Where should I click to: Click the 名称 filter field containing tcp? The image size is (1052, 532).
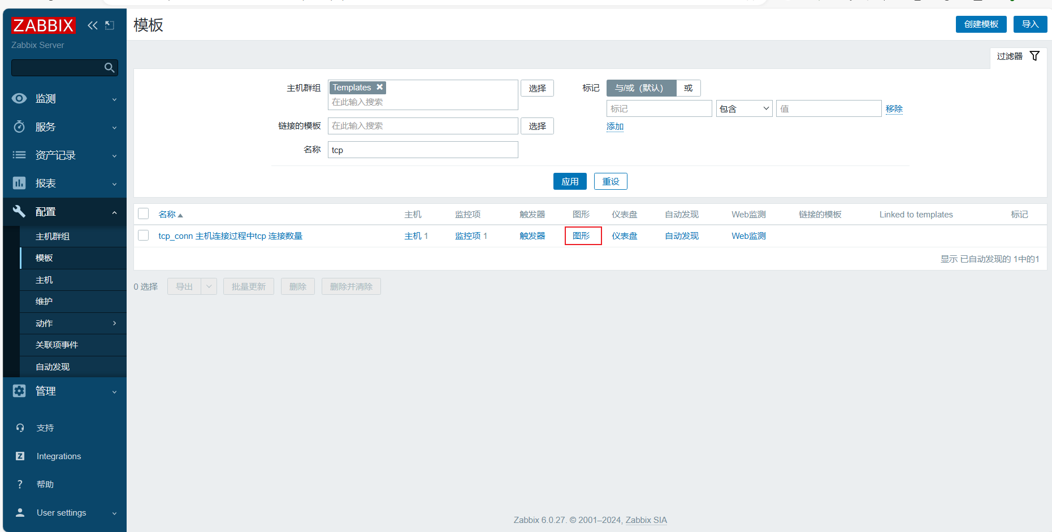point(423,150)
